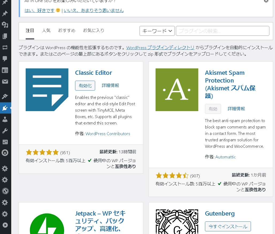This screenshot has height=234, width=275.
Task: Click the round gear-in-circle sidebar icon
Action: [x=5, y=153]
